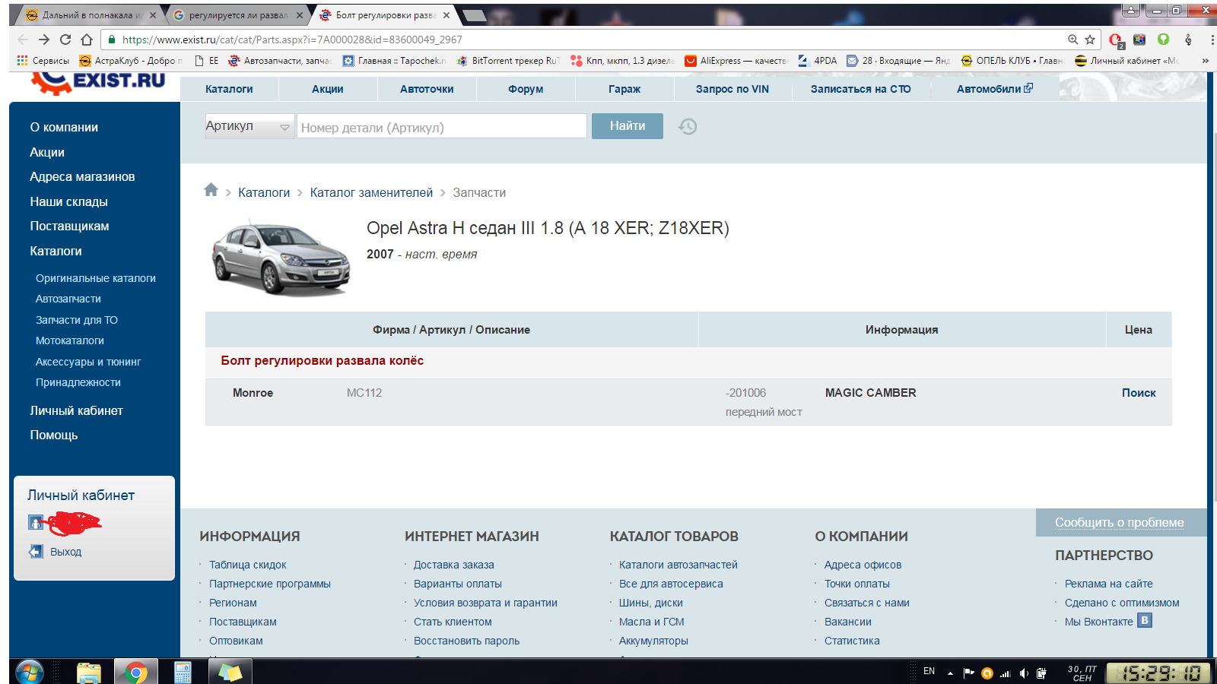The image size is (1217, 684).
Task: Open 4PDA bookmark
Action: click(x=818, y=61)
